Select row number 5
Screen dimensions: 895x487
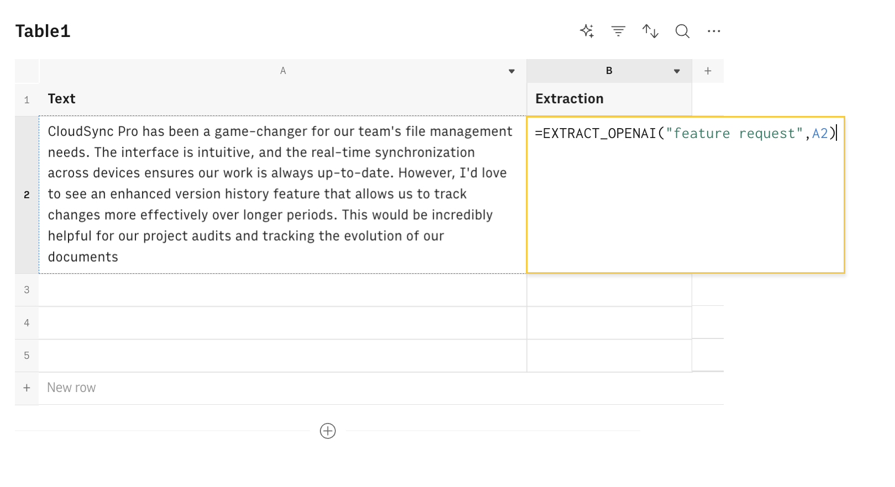27,355
